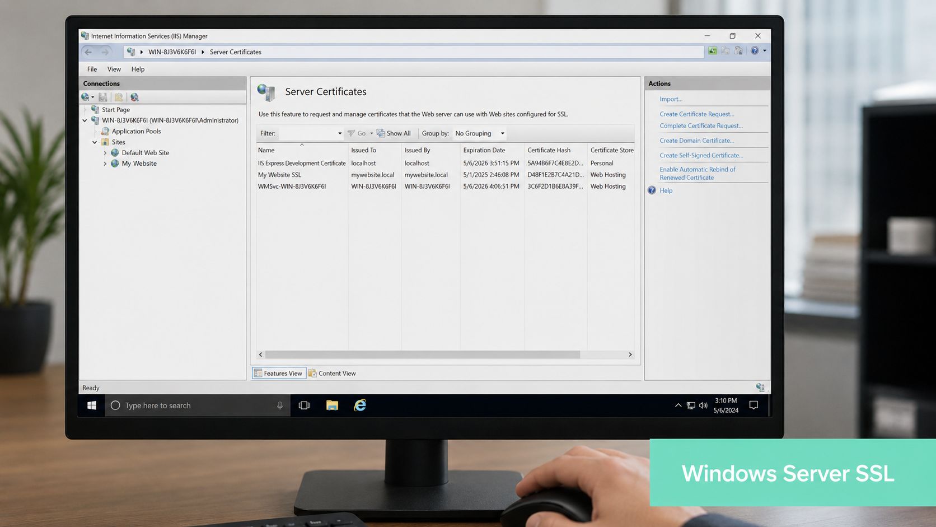The image size is (936, 527).
Task: Click the microphone icon in the search box
Action: pos(280,405)
